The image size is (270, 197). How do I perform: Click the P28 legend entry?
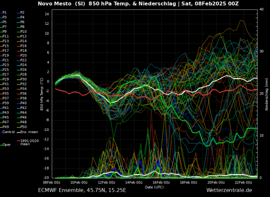click(x=22, y=75)
